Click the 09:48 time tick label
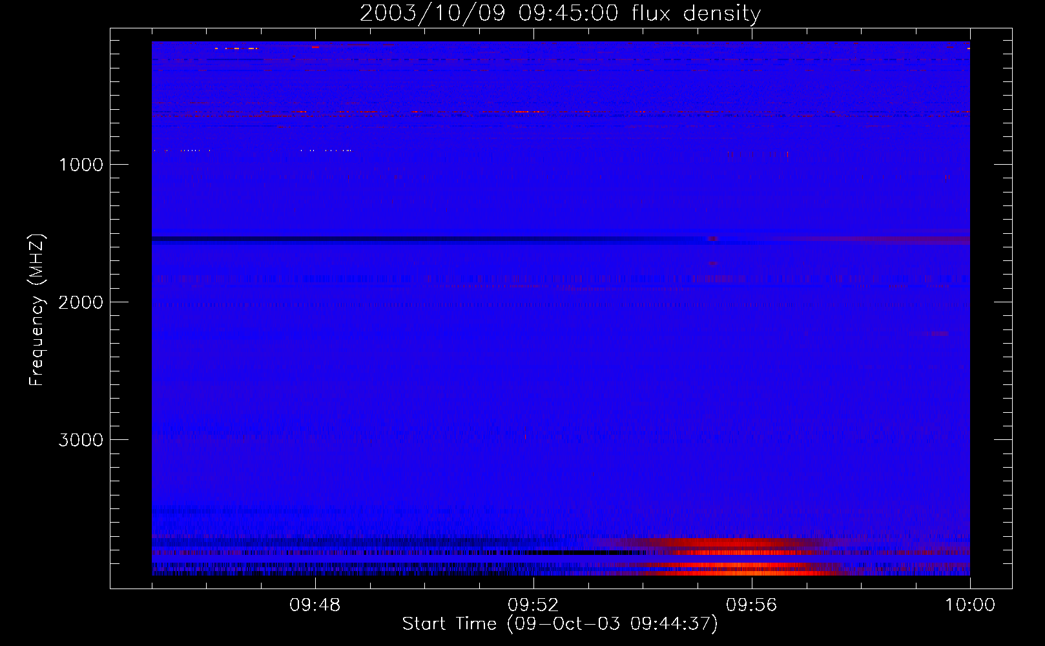Screen dimensions: 1045x646 [x=315, y=605]
